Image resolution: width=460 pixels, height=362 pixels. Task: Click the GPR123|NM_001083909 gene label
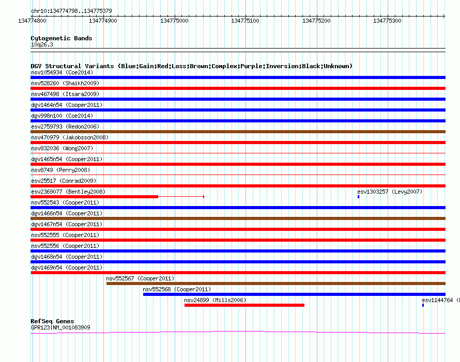pyautogui.click(x=60, y=327)
